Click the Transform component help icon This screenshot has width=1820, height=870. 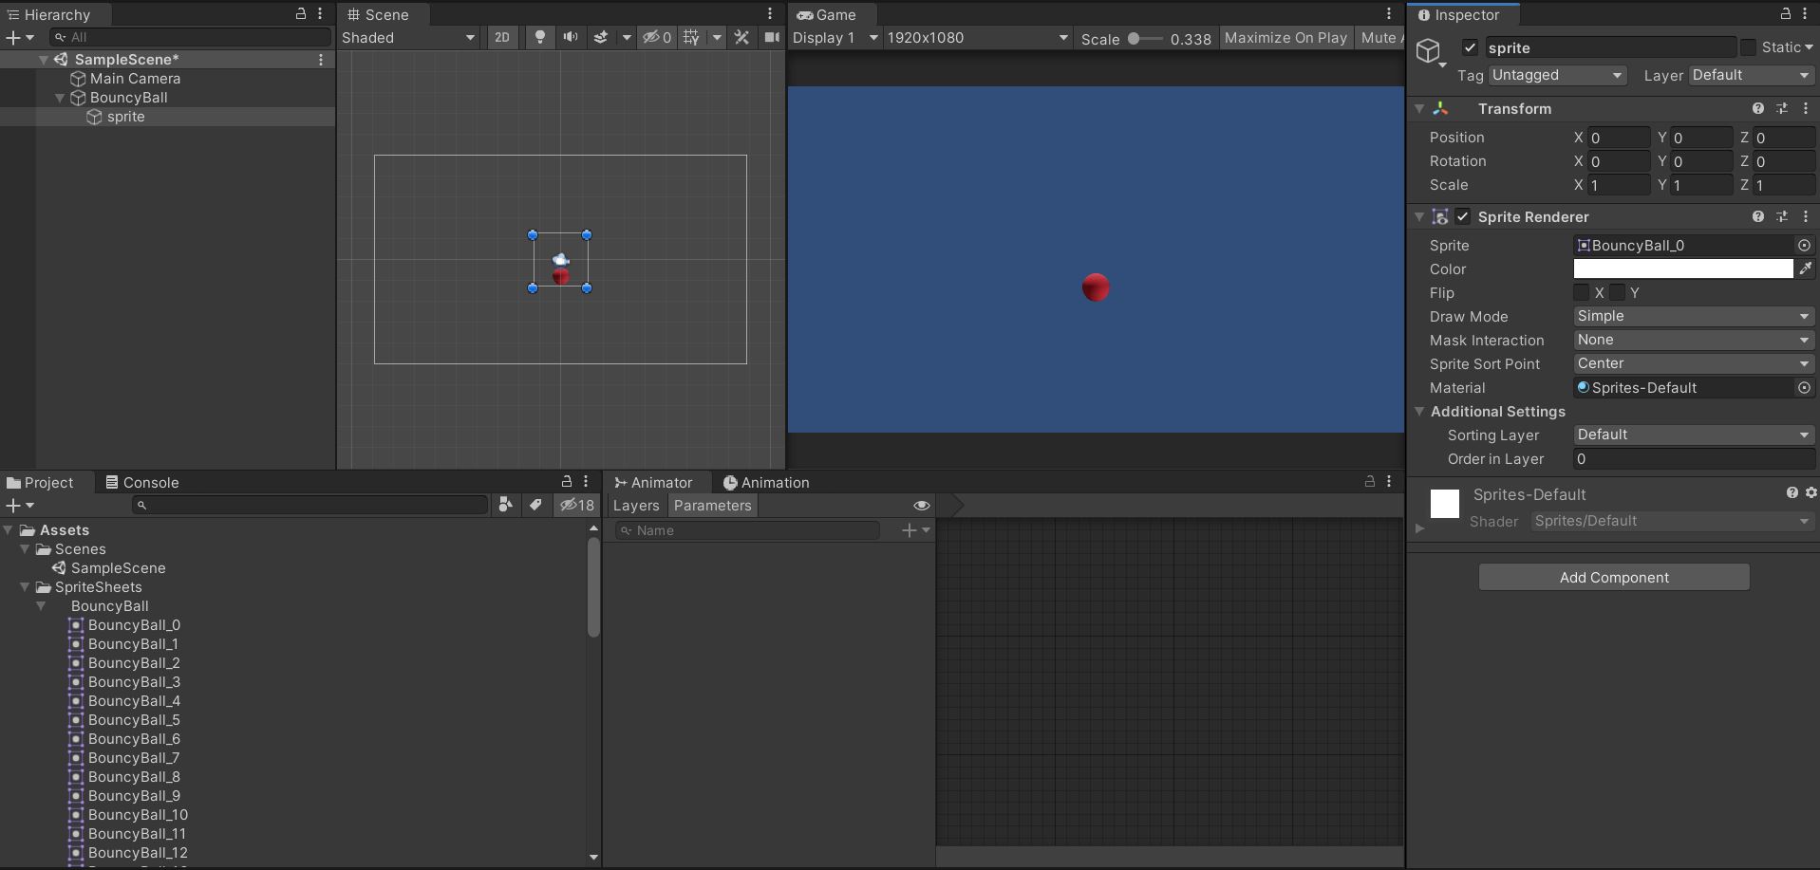[x=1759, y=108]
